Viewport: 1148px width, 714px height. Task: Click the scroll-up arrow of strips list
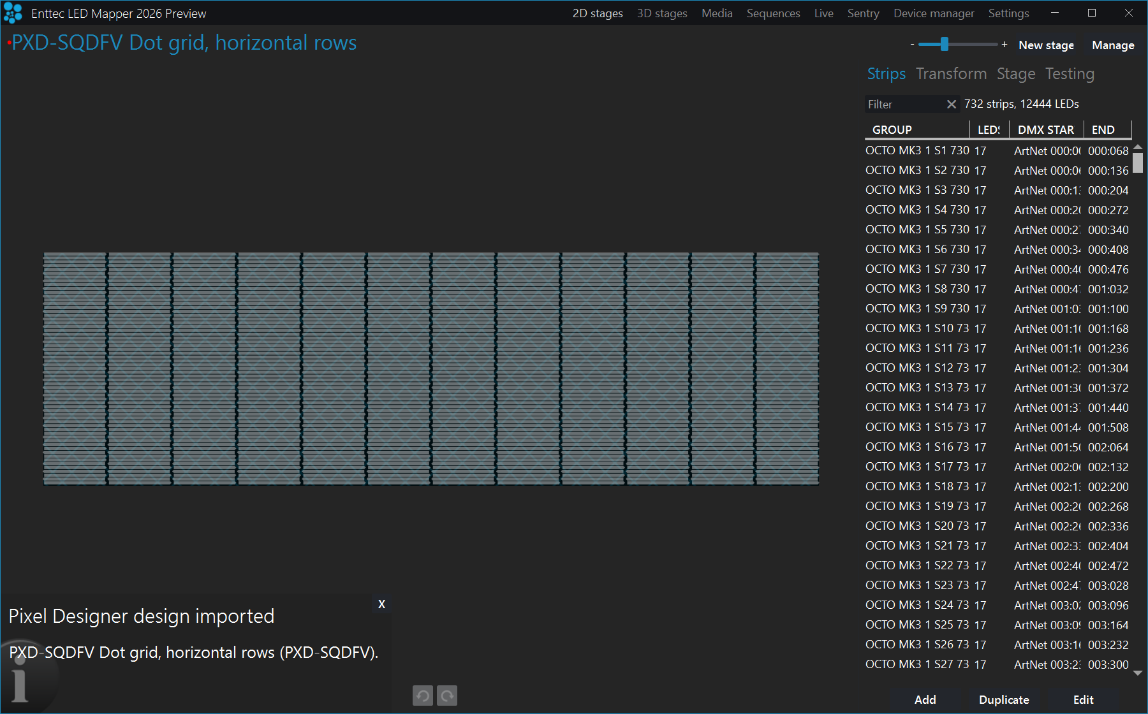[1138, 147]
